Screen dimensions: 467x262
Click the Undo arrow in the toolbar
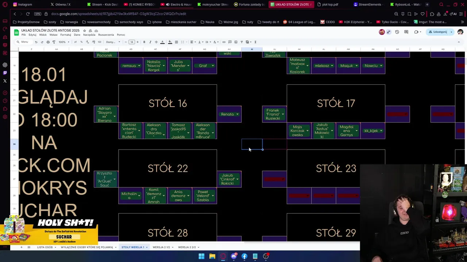click(36, 42)
